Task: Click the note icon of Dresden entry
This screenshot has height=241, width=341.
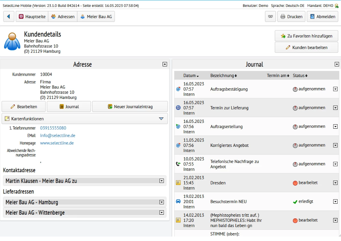Action: click(178, 183)
